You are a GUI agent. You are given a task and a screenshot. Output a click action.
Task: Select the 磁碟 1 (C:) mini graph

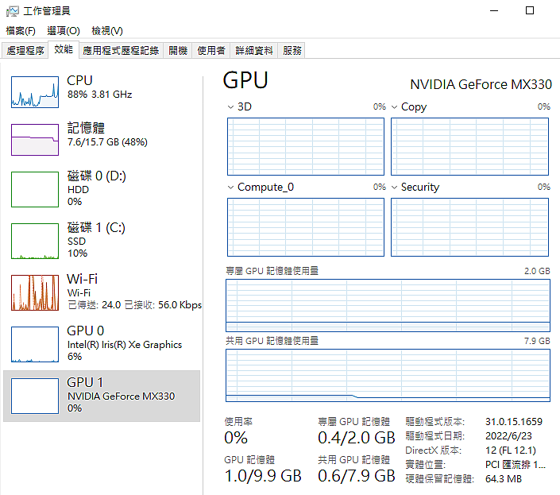pyautogui.click(x=35, y=241)
